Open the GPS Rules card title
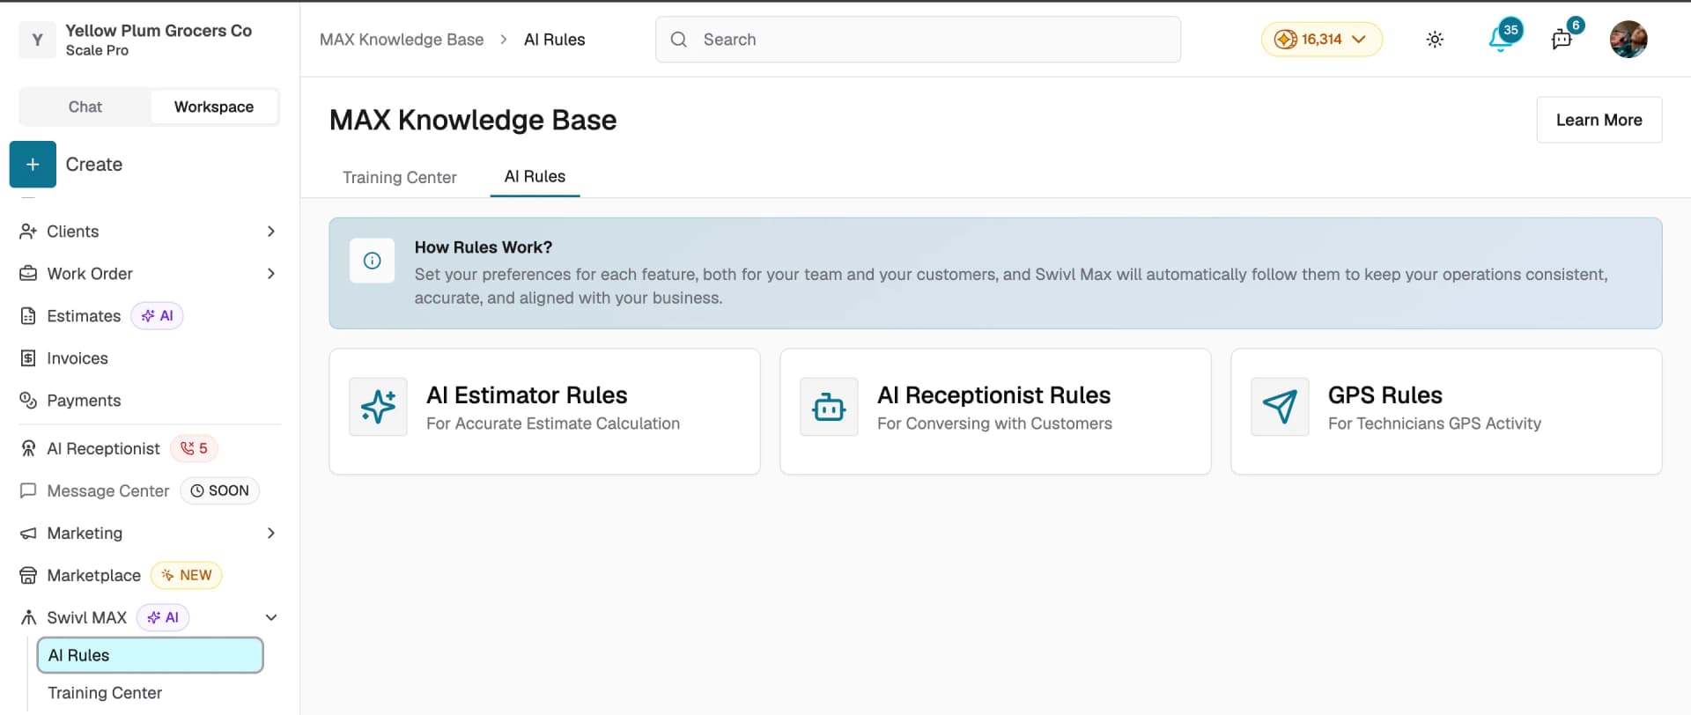Viewport: 1691px width, 715px height. point(1385,395)
